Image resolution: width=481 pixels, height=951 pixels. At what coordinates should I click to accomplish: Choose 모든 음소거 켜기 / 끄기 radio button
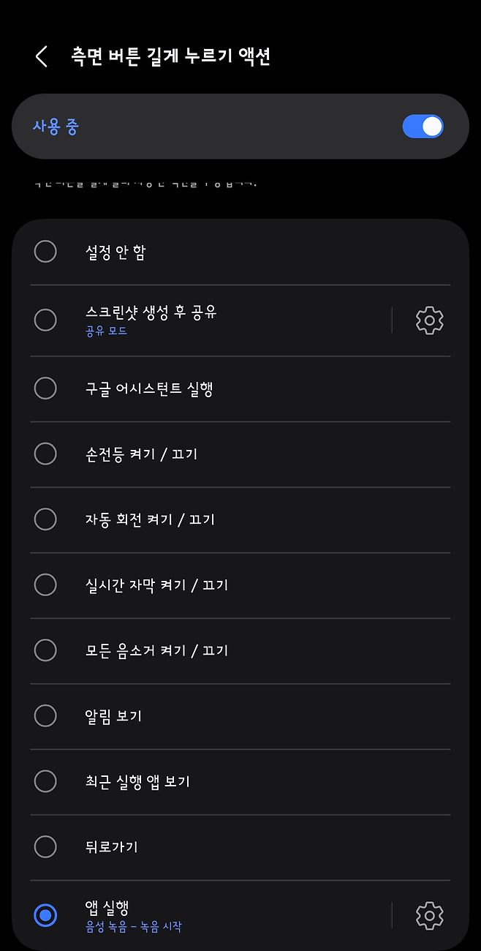[x=45, y=650]
